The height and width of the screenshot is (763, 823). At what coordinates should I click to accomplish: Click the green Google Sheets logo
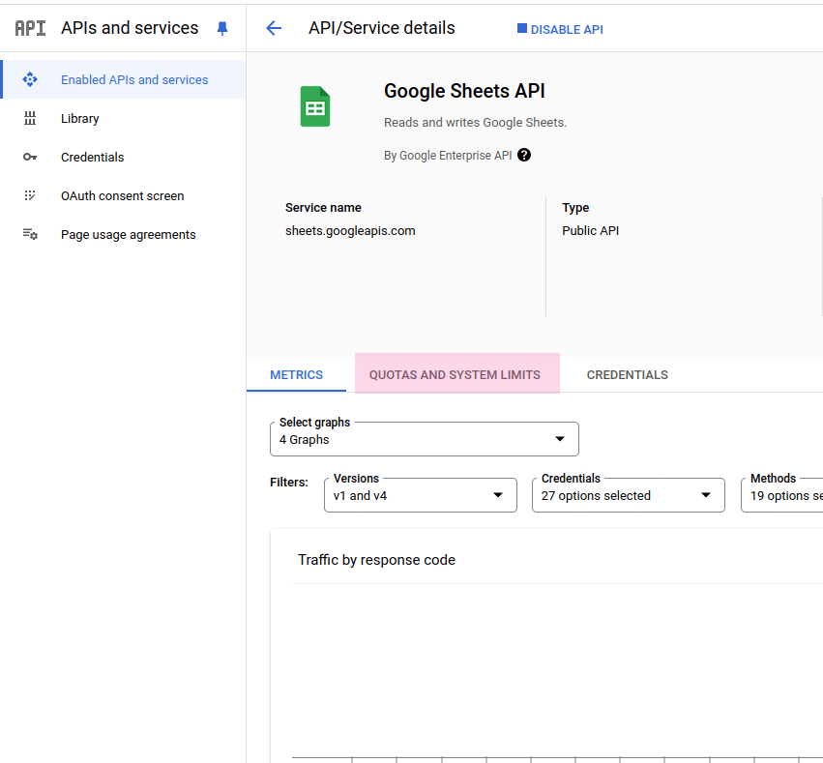(x=315, y=107)
